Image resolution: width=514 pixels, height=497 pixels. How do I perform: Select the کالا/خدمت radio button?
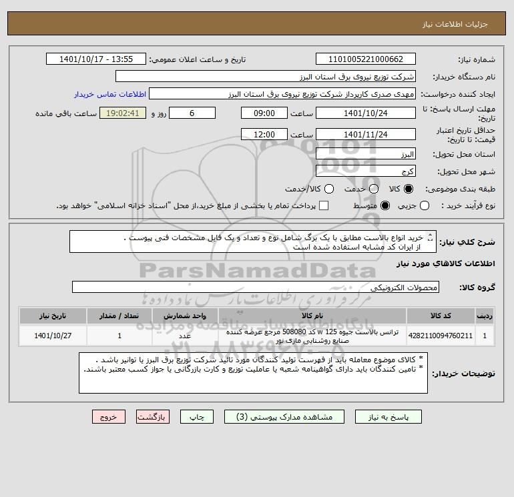tap(329, 189)
